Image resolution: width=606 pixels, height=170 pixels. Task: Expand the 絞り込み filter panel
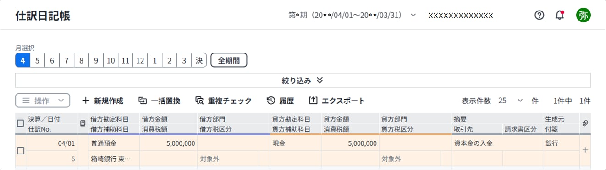point(303,80)
